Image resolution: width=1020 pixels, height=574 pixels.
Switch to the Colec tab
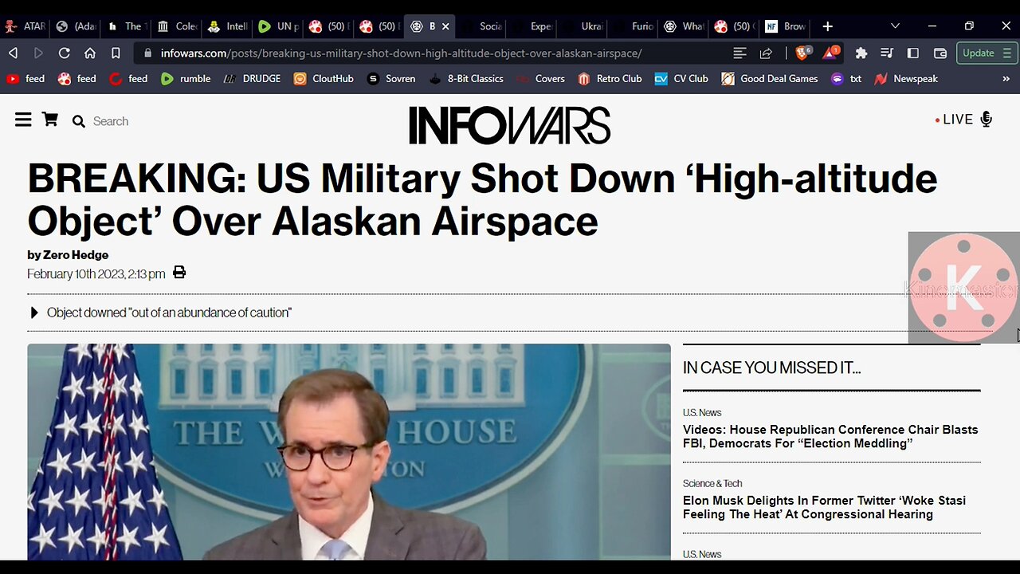point(177,26)
